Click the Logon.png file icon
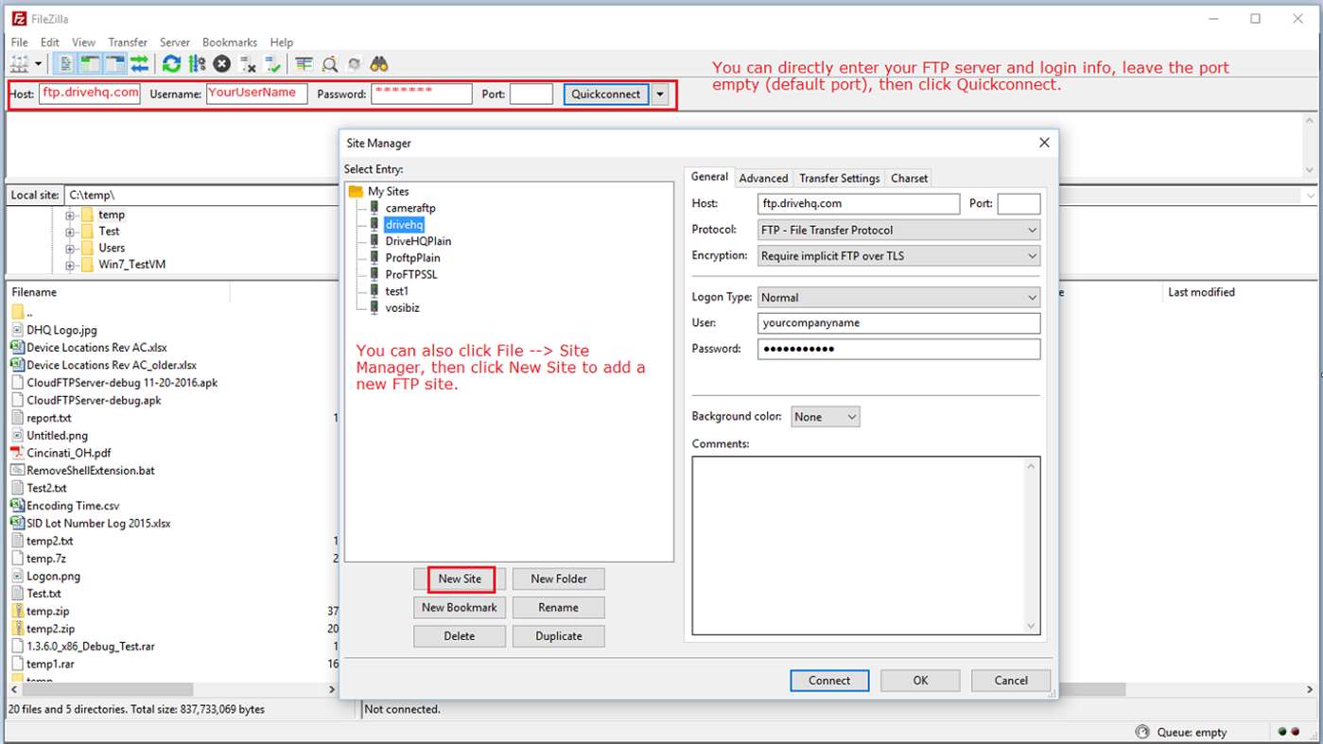 17,576
